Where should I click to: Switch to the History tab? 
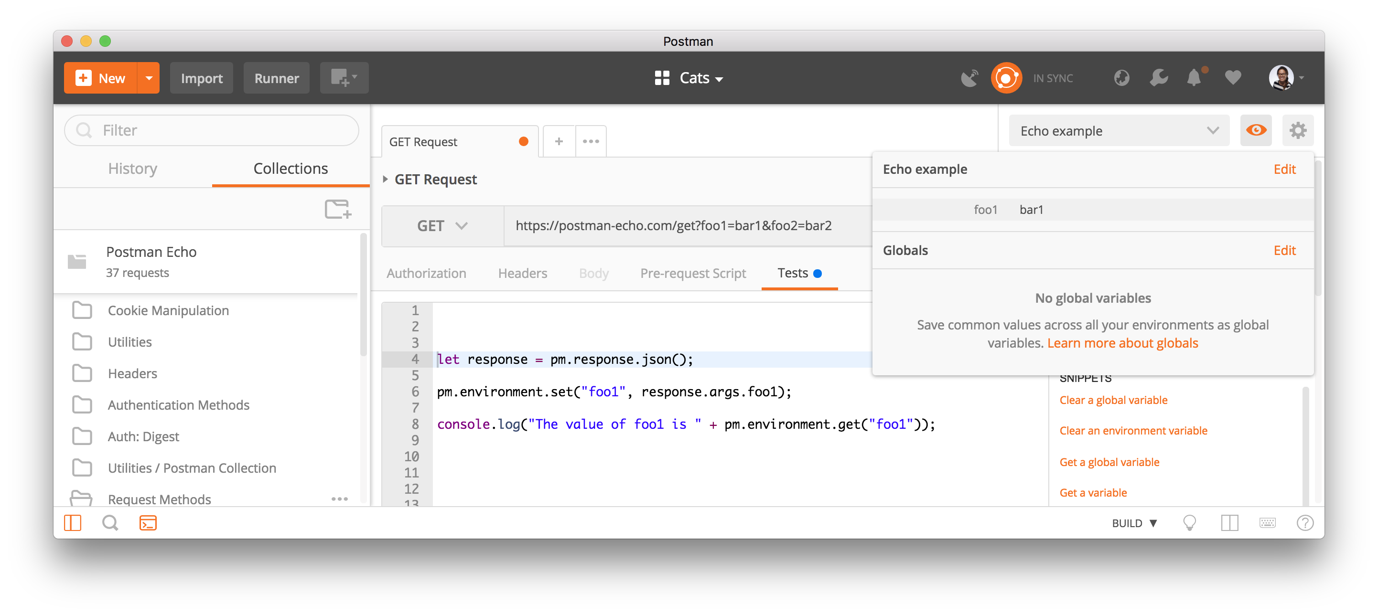pyautogui.click(x=133, y=169)
